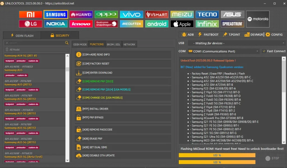Choose the Apple brand tile
Image resolution: width=287 pixels, height=168 pixels.
[x=182, y=24]
